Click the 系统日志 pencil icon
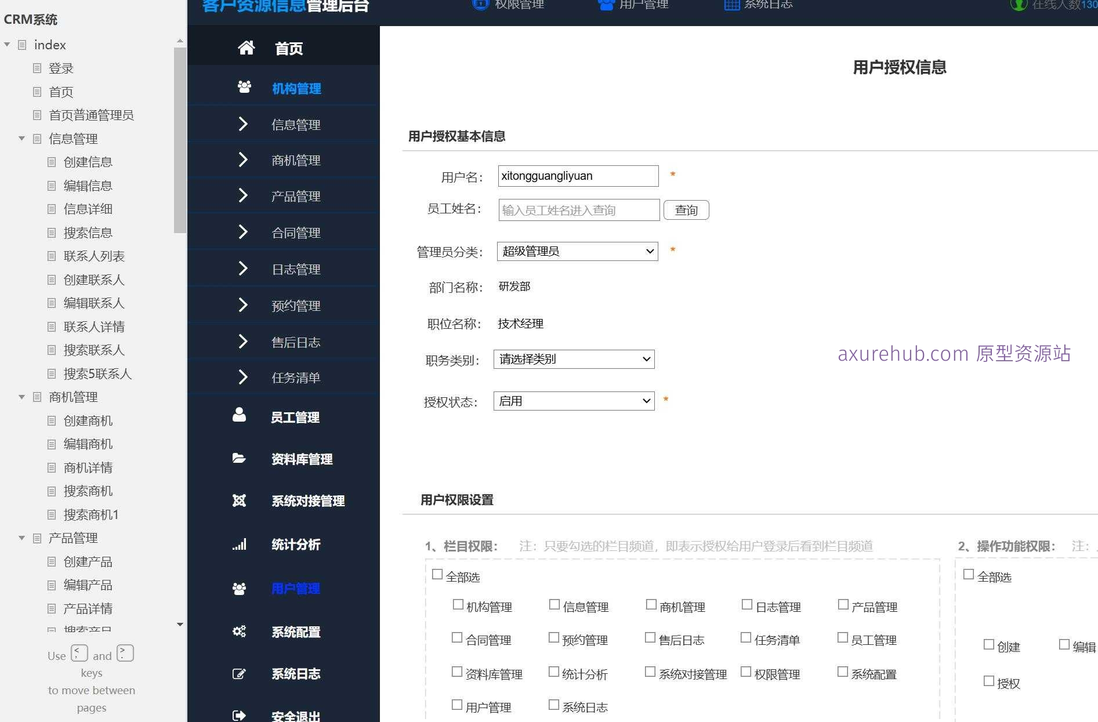The width and height of the screenshot is (1098, 722). 240,673
